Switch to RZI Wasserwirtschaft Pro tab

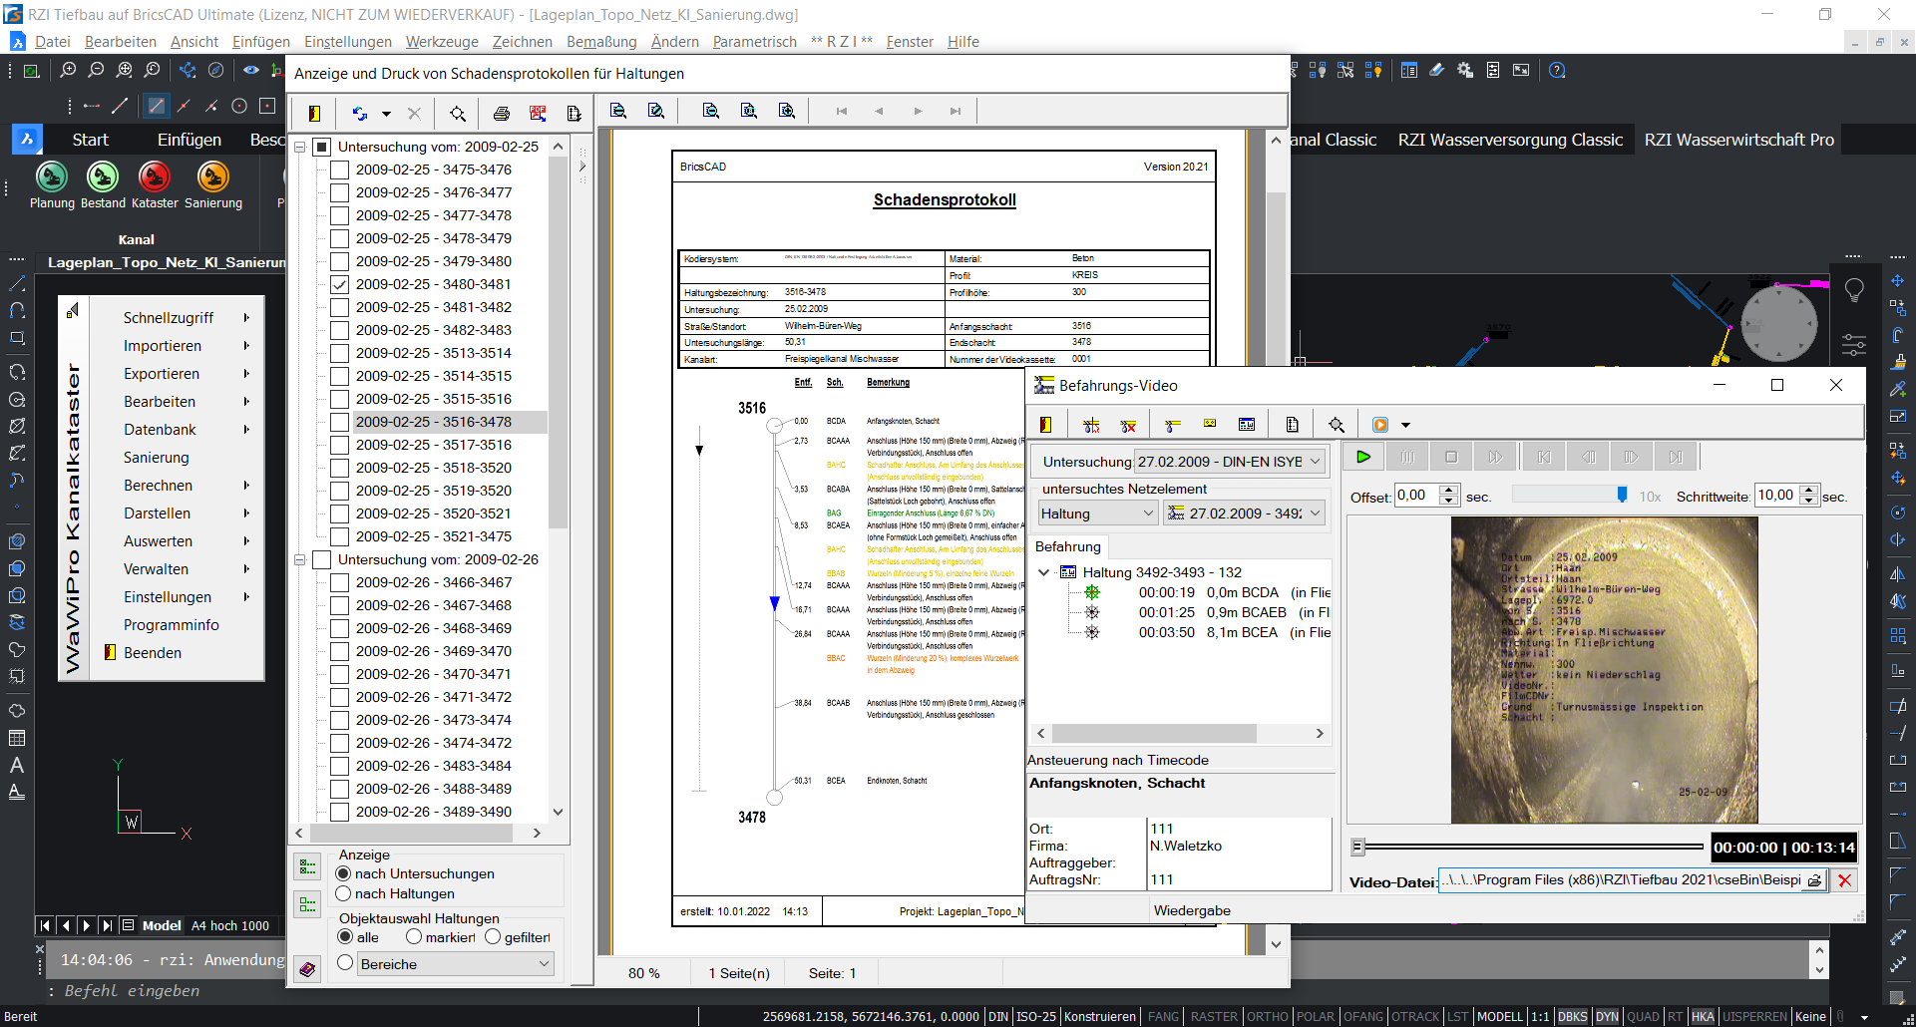(x=1738, y=140)
